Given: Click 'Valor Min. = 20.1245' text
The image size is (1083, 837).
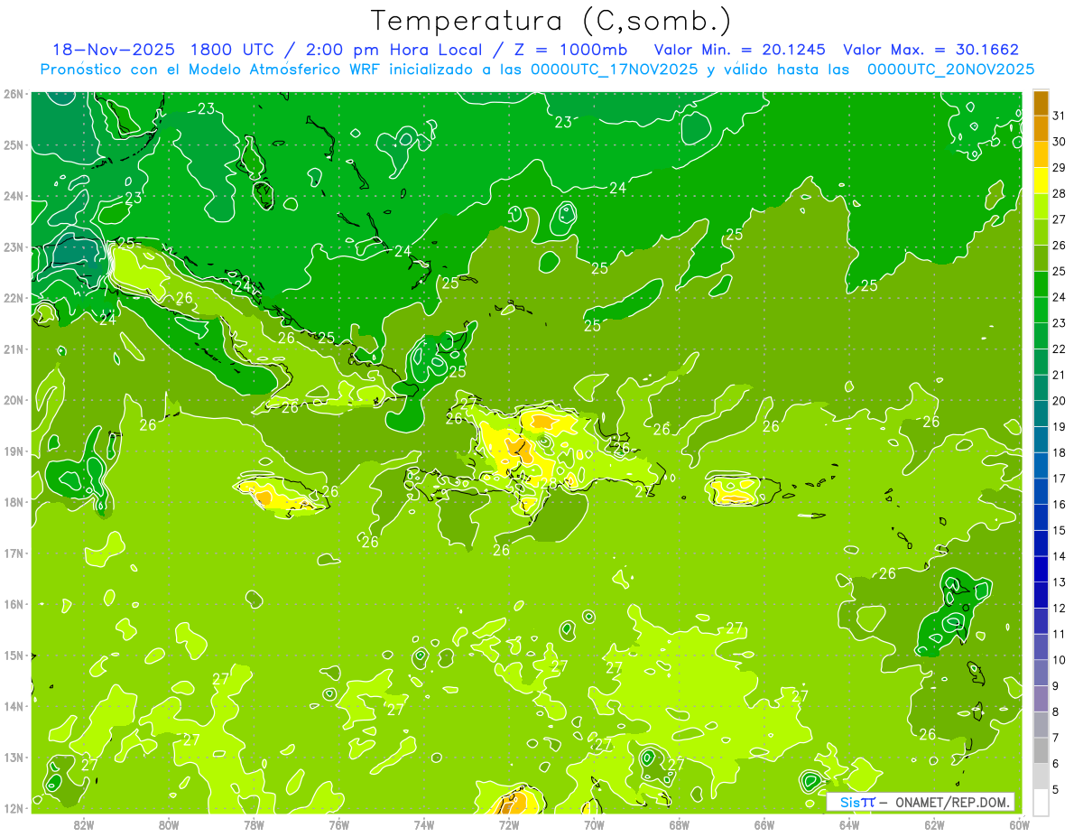Looking at the screenshot, I should pos(740,50).
